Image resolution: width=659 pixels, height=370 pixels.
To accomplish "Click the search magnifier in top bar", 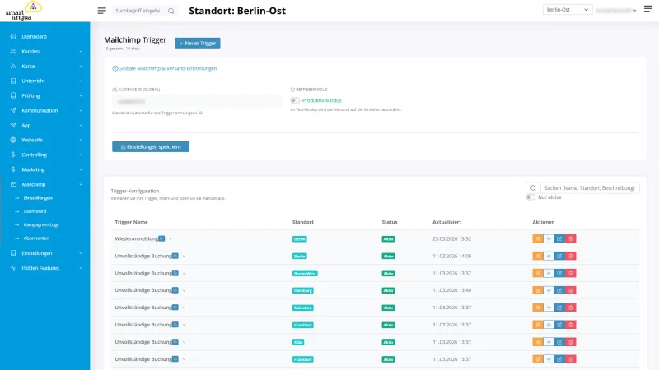I will 171,11.
